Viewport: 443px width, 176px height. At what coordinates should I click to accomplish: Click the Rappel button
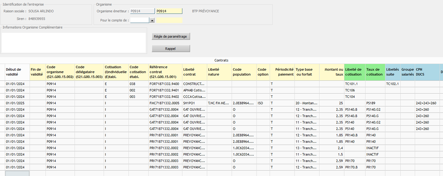[x=171, y=48]
